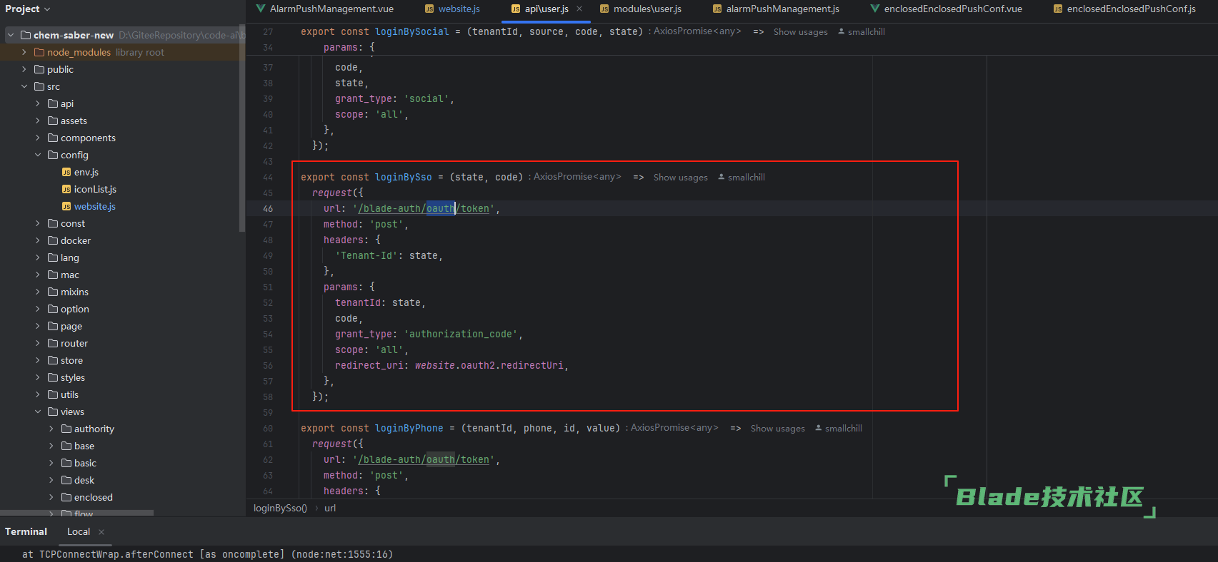This screenshot has height=562, width=1218.
Task: Expand the store folder
Action: click(38, 360)
